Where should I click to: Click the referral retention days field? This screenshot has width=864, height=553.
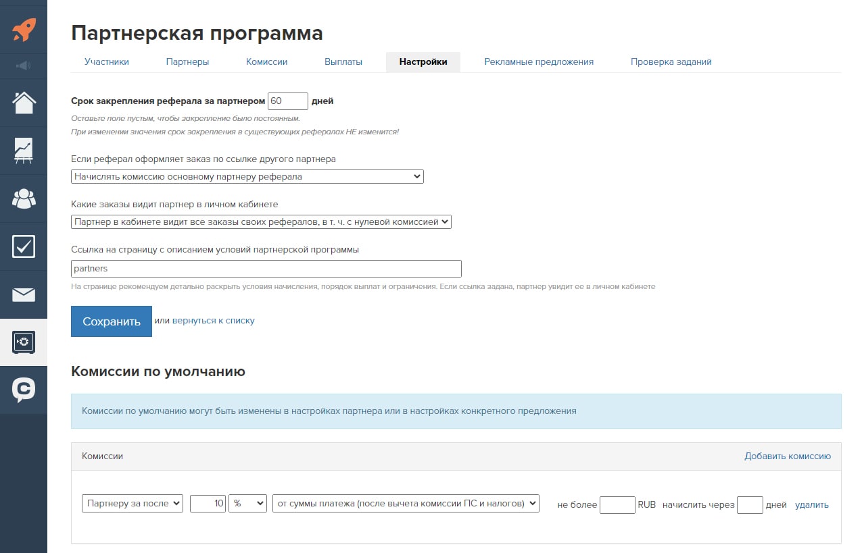point(288,101)
